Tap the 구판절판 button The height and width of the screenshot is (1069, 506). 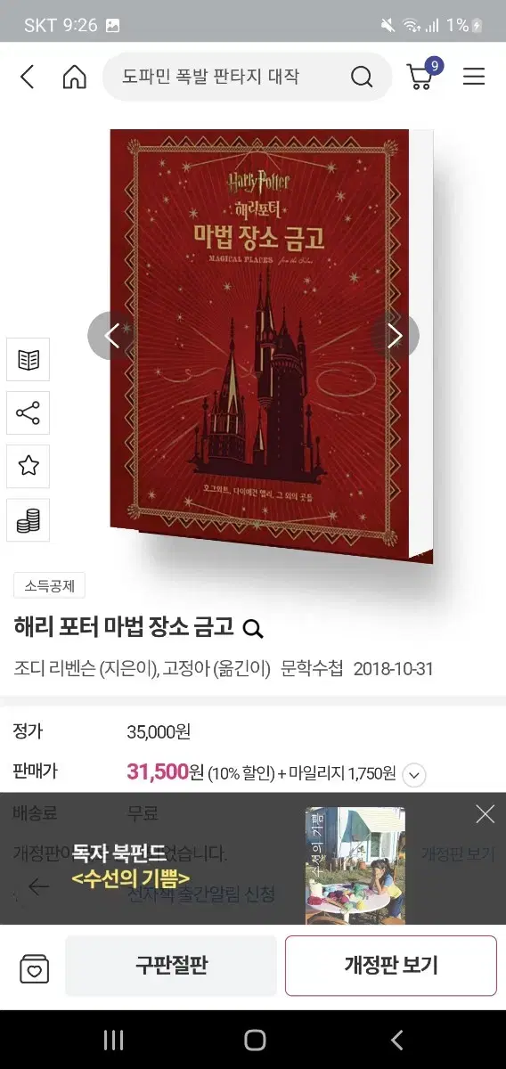[171, 966]
